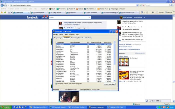Click the 'Proces beëindigen' button
The height and width of the screenshot is (109, 175).
click(x=109, y=84)
